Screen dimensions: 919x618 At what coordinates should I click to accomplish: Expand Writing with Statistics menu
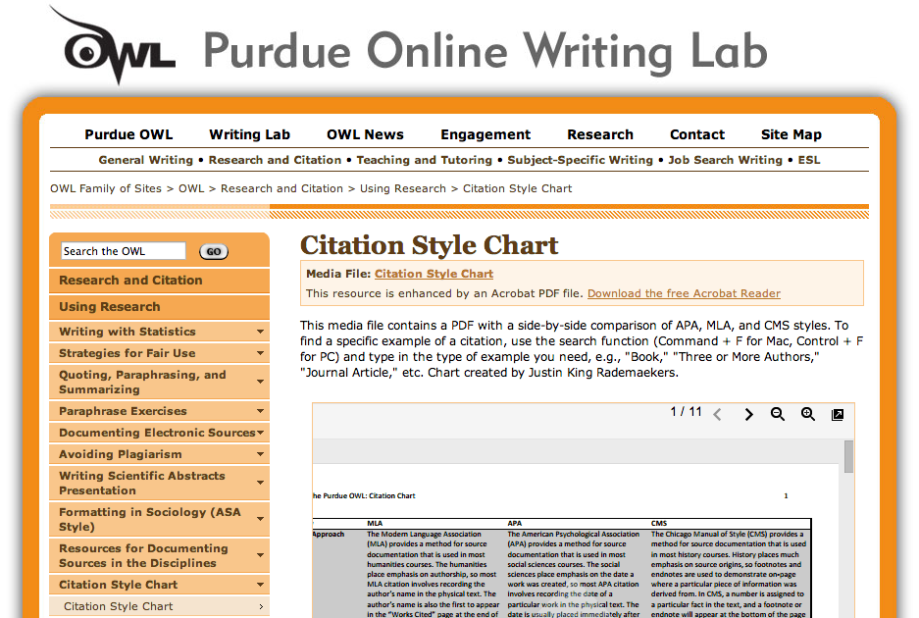tap(160, 332)
